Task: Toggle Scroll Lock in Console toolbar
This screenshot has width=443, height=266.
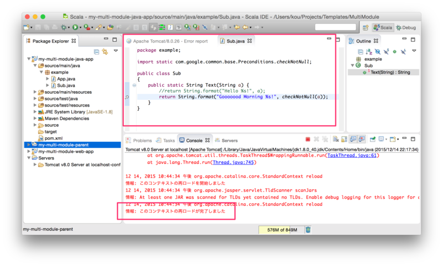Action: pyautogui.click(x=344, y=139)
